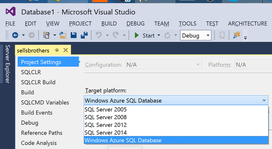Screen dimensions: 272x149
Task: Open the Navigate Backward history dropdown
Action: click(23, 35)
